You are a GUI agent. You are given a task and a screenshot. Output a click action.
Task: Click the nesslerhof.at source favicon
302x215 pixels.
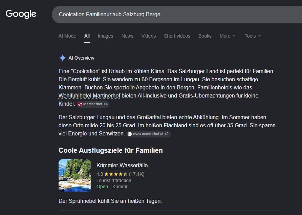130,134
